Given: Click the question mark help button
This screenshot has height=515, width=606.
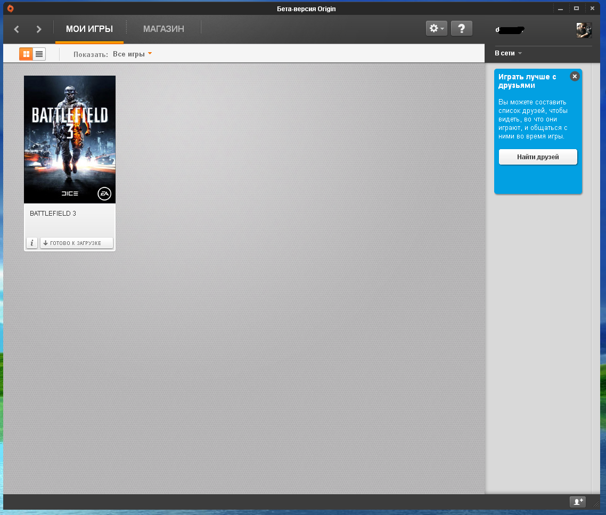Looking at the screenshot, I should [462, 28].
